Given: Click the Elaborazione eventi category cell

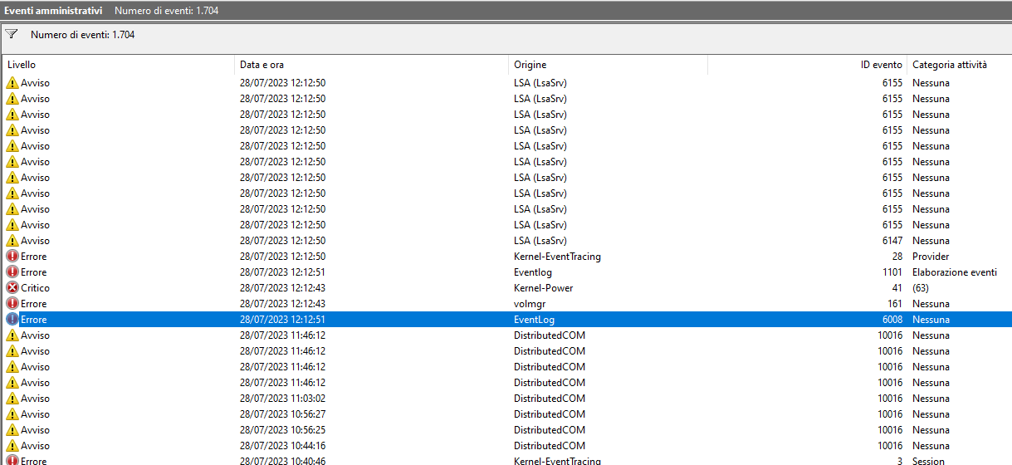Looking at the screenshot, I should point(955,272).
